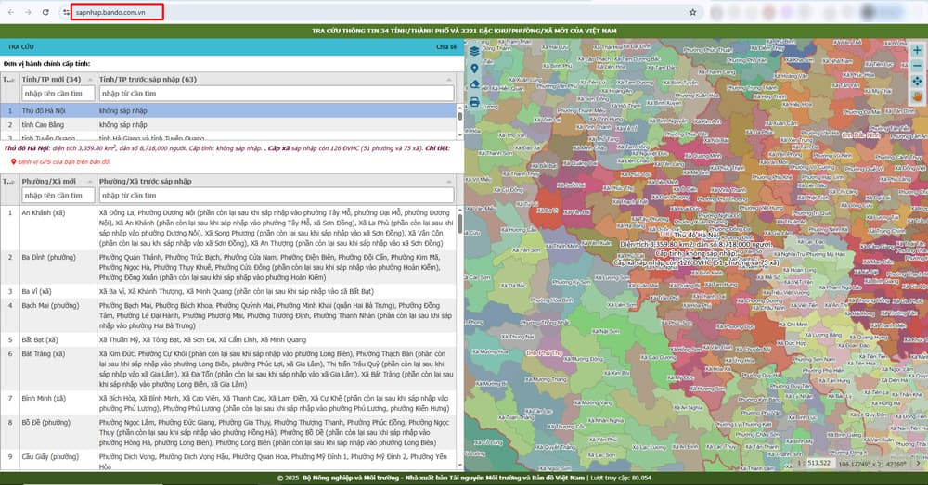
Task: Click the full-extent arrows map icon
Action: 917,82
